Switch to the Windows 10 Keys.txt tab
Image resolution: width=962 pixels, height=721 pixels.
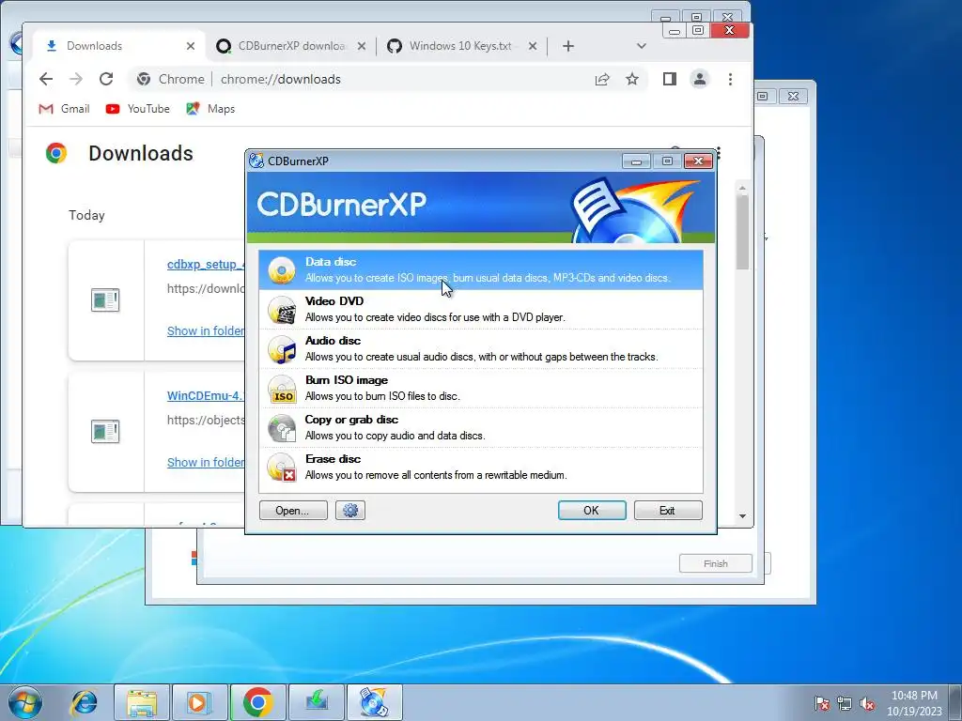460,46
